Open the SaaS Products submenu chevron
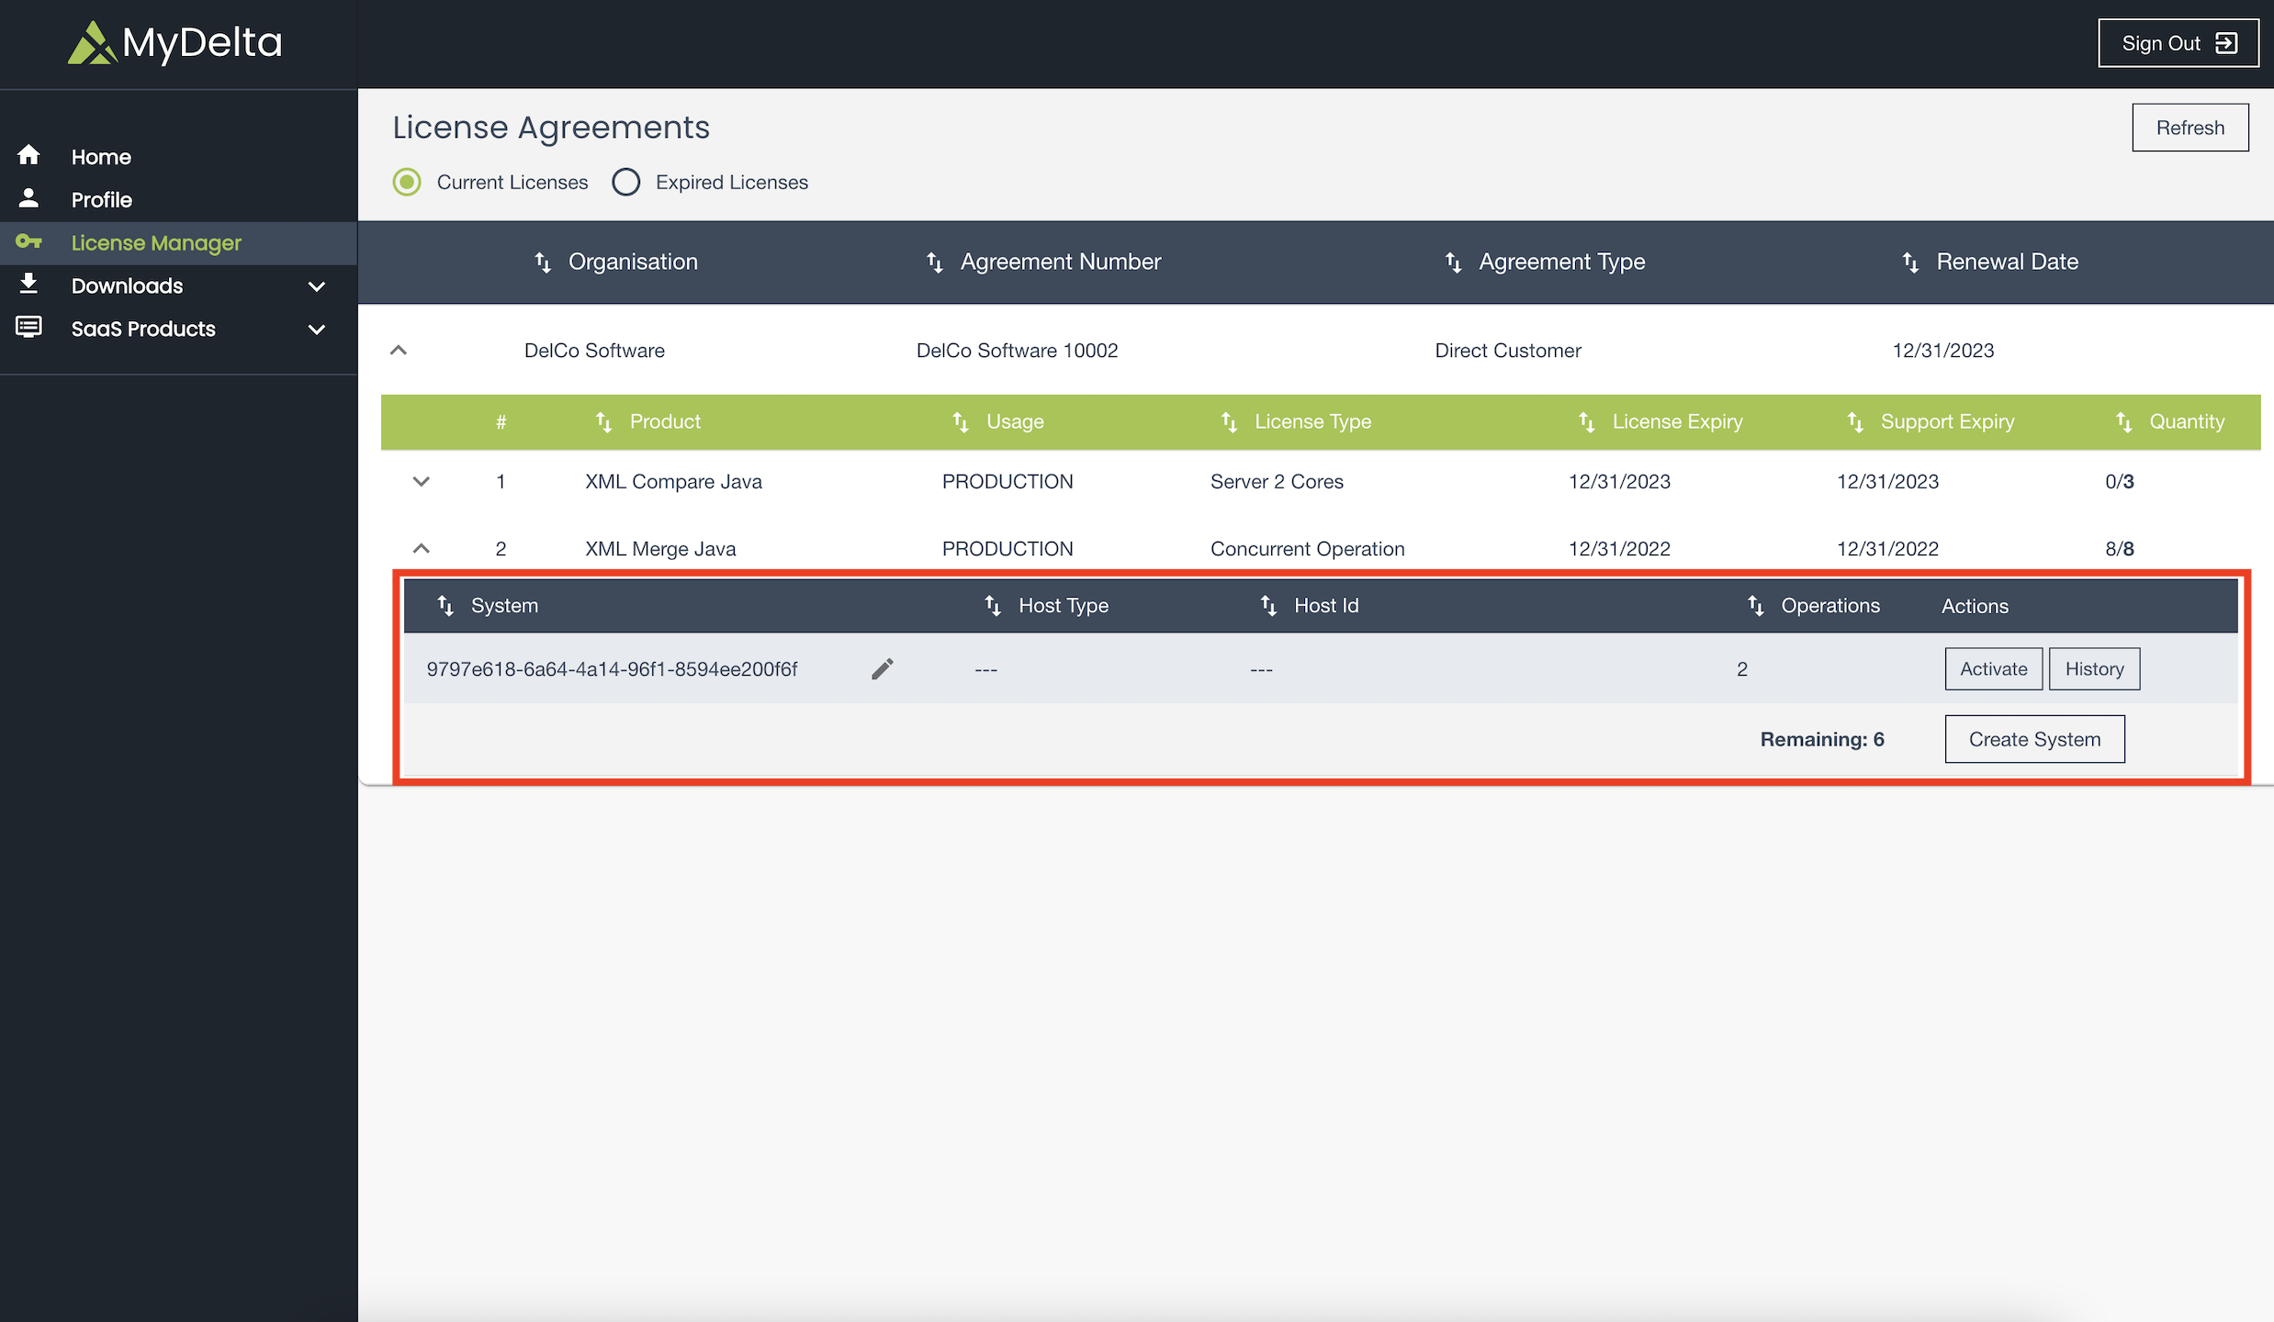 pyautogui.click(x=317, y=329)
